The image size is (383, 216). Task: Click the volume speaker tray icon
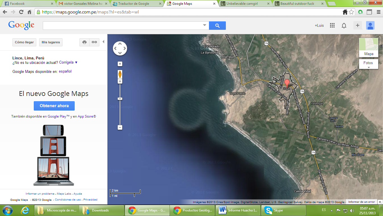tap(352, 210)
